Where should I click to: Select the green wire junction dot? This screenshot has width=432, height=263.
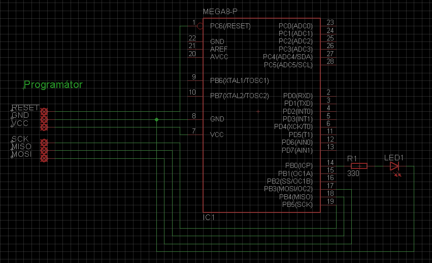point(156,119)
